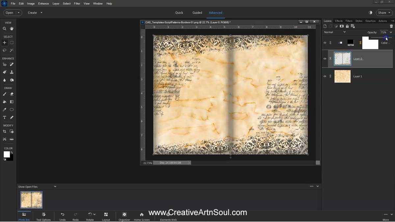Expand the Show Open Files dropdown
This screenshot has width=395, height=222.
(x=55, y=186)
